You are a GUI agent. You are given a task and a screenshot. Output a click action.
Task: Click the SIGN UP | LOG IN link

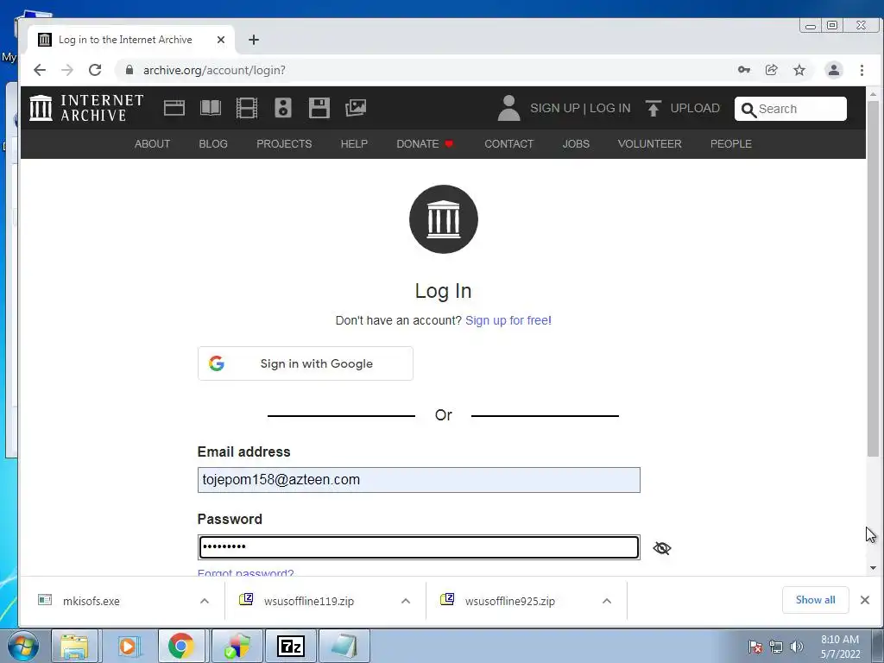click(580, 108)
